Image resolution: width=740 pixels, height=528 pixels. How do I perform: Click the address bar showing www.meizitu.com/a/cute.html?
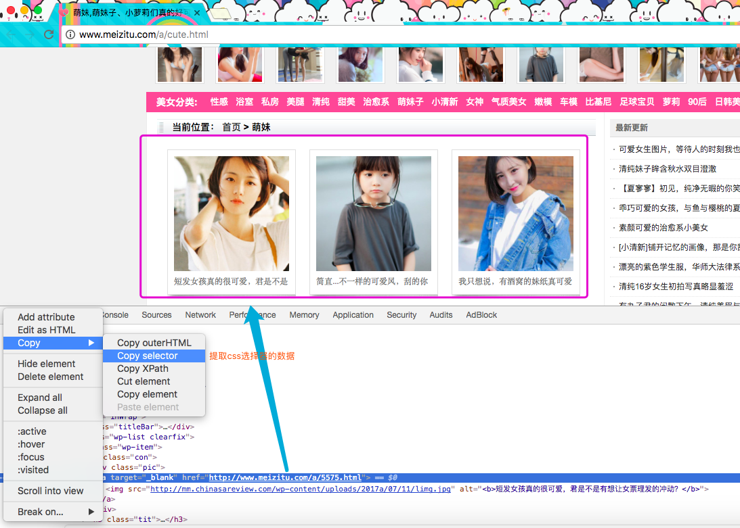pyautogui.click(x=400, y=34)
